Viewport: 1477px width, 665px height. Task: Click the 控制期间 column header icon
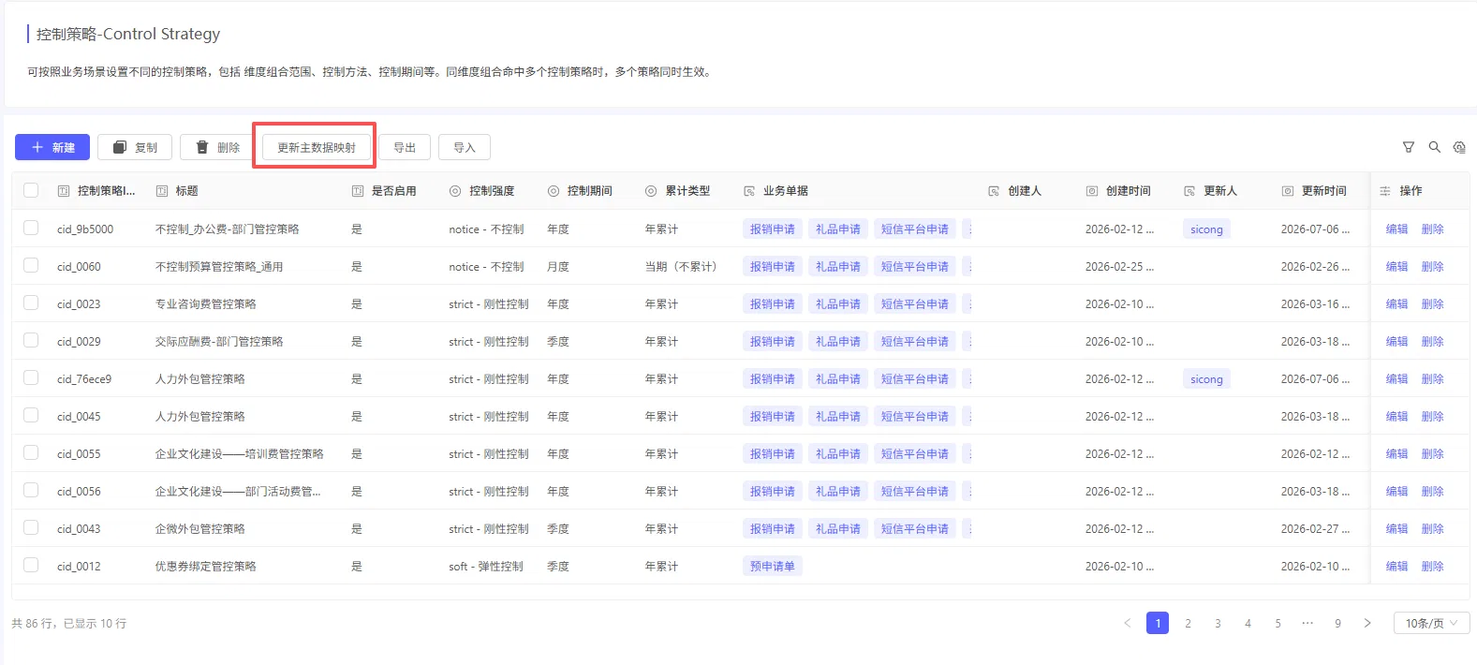coord(554,191)
